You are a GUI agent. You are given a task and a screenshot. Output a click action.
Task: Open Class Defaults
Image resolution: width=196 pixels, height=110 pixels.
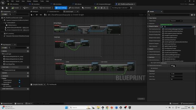click(x=74, y=8)
